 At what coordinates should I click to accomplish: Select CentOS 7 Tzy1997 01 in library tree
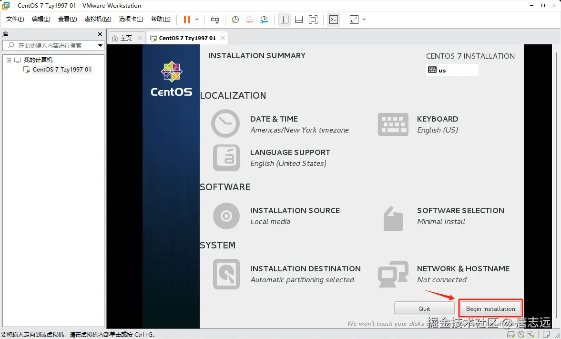click(61, 70)
